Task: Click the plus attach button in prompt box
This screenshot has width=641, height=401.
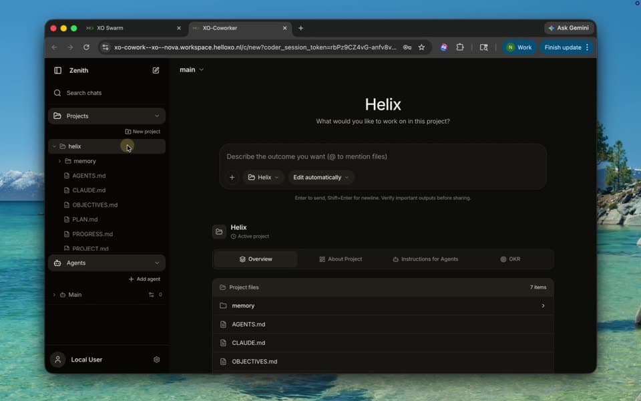Action: [x=232, y=178]
